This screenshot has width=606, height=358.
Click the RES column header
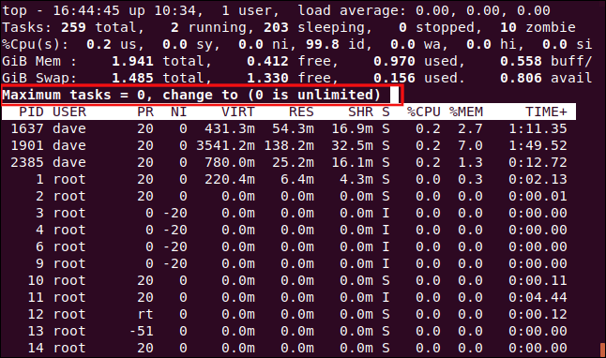point(301,112)
